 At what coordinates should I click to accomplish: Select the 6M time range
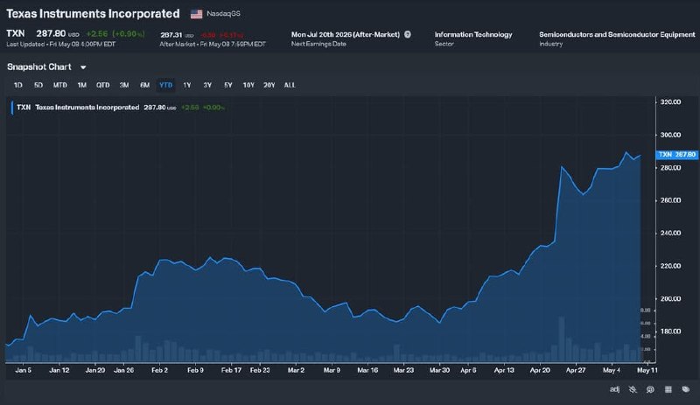pos(144,85)
